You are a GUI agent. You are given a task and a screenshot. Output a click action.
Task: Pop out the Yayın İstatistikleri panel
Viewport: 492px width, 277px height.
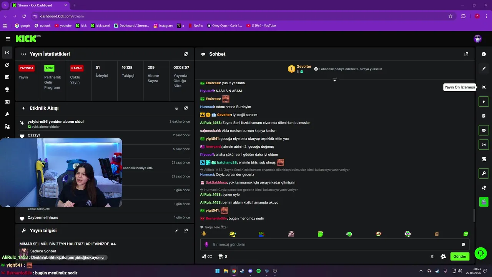[186, 54]
